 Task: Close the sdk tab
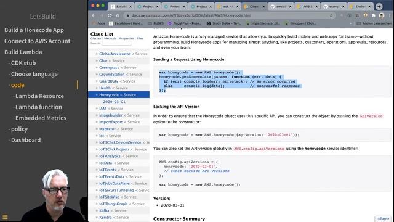click(237, 7)
